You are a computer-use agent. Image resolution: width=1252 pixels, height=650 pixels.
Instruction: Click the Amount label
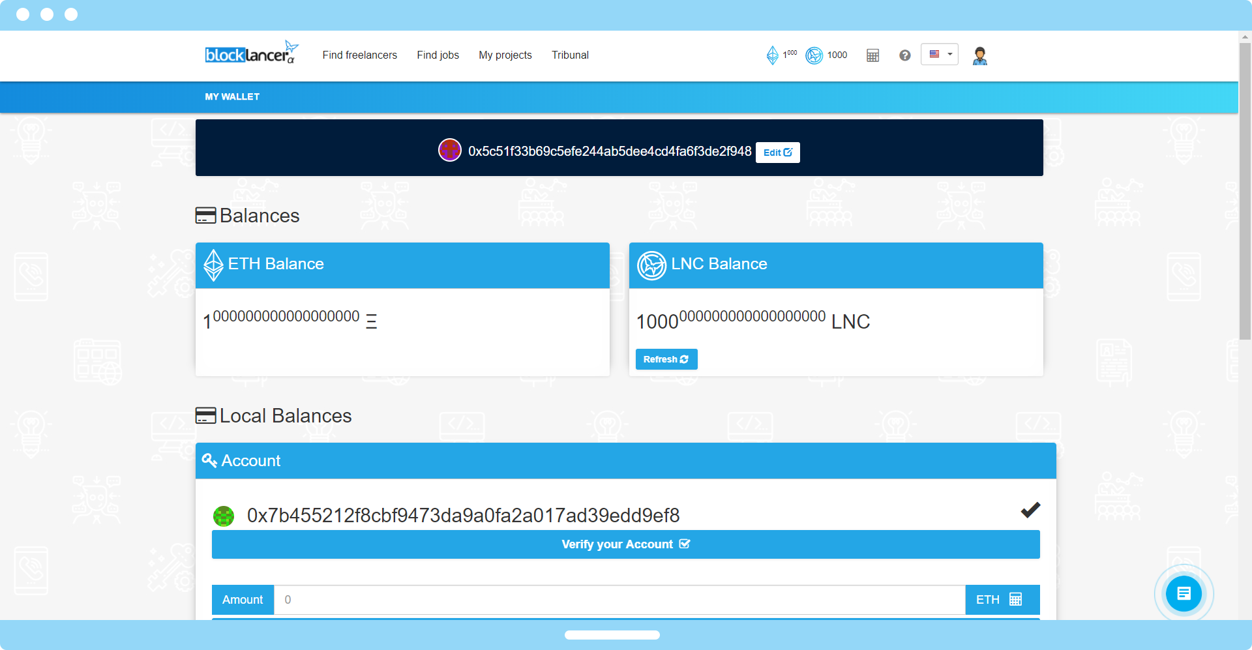(243, 600)
